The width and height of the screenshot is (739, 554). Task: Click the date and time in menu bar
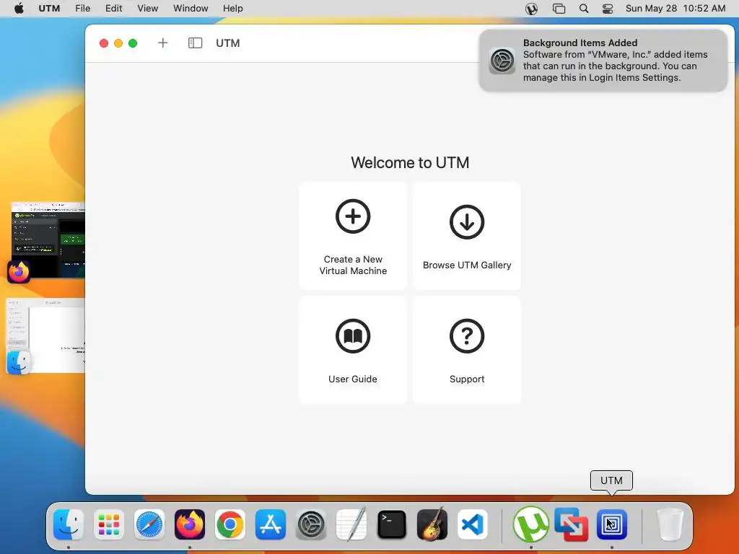675,9
